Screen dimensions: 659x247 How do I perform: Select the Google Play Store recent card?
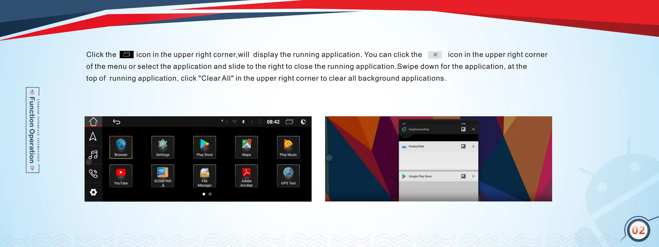coord(439,187)
